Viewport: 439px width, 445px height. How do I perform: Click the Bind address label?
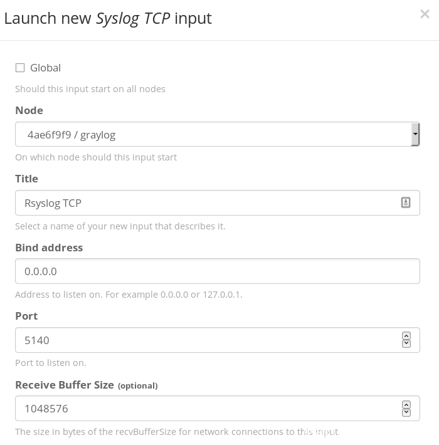pyautogui.click(x=49, y=248)
